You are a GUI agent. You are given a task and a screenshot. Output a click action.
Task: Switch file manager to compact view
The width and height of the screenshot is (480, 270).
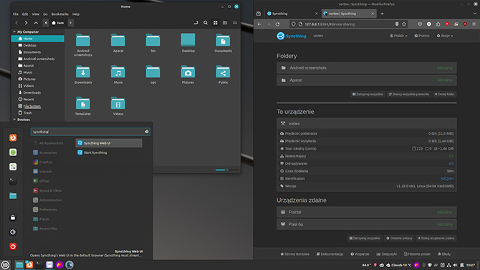point(235,23)
